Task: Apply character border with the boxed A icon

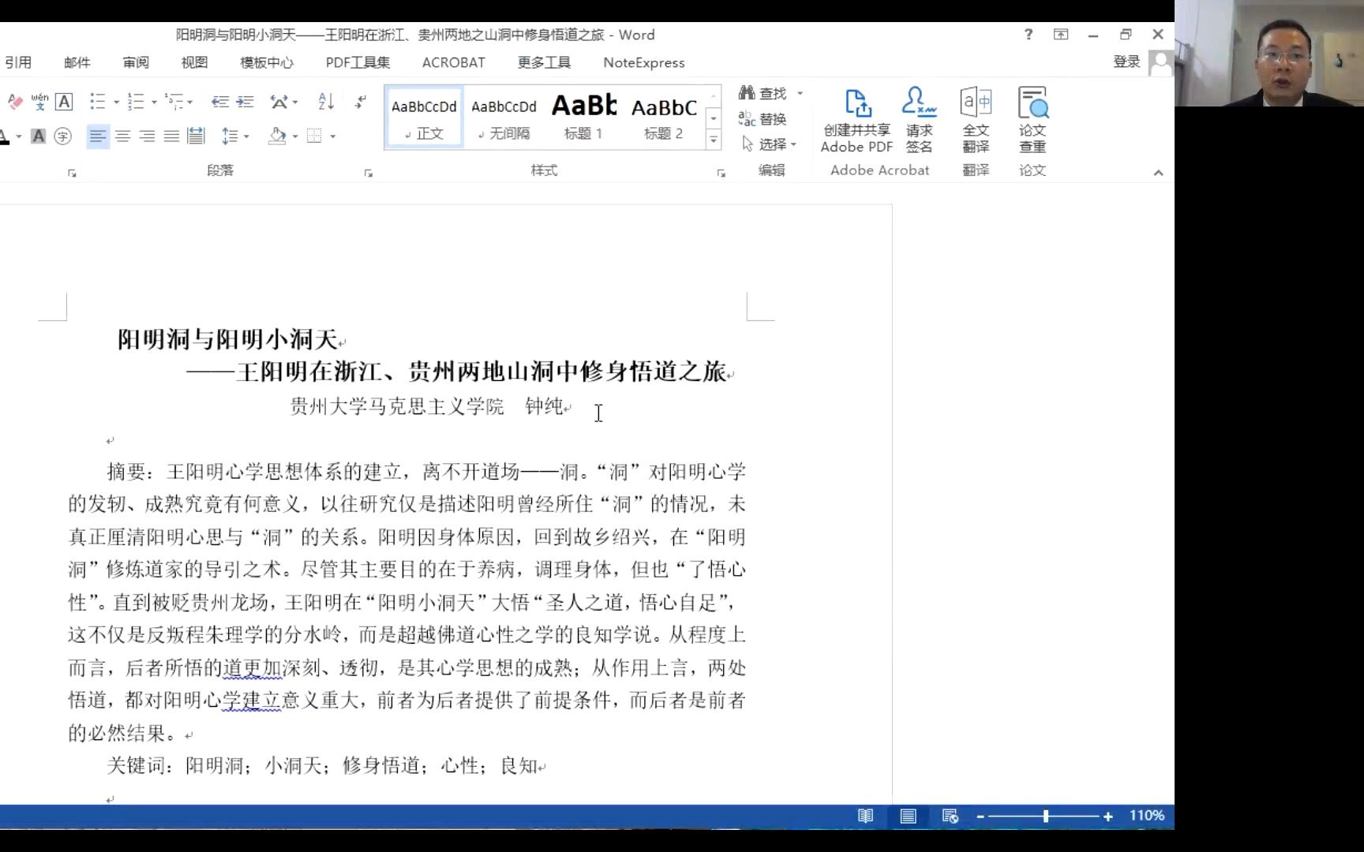Action: click(64, 101)
